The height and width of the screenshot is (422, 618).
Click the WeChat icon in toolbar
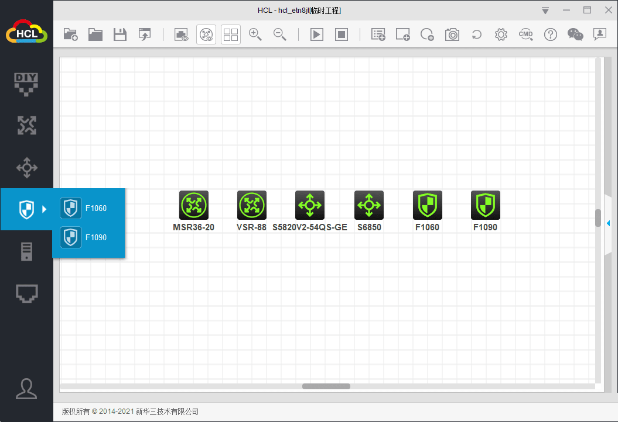(575, 34)
